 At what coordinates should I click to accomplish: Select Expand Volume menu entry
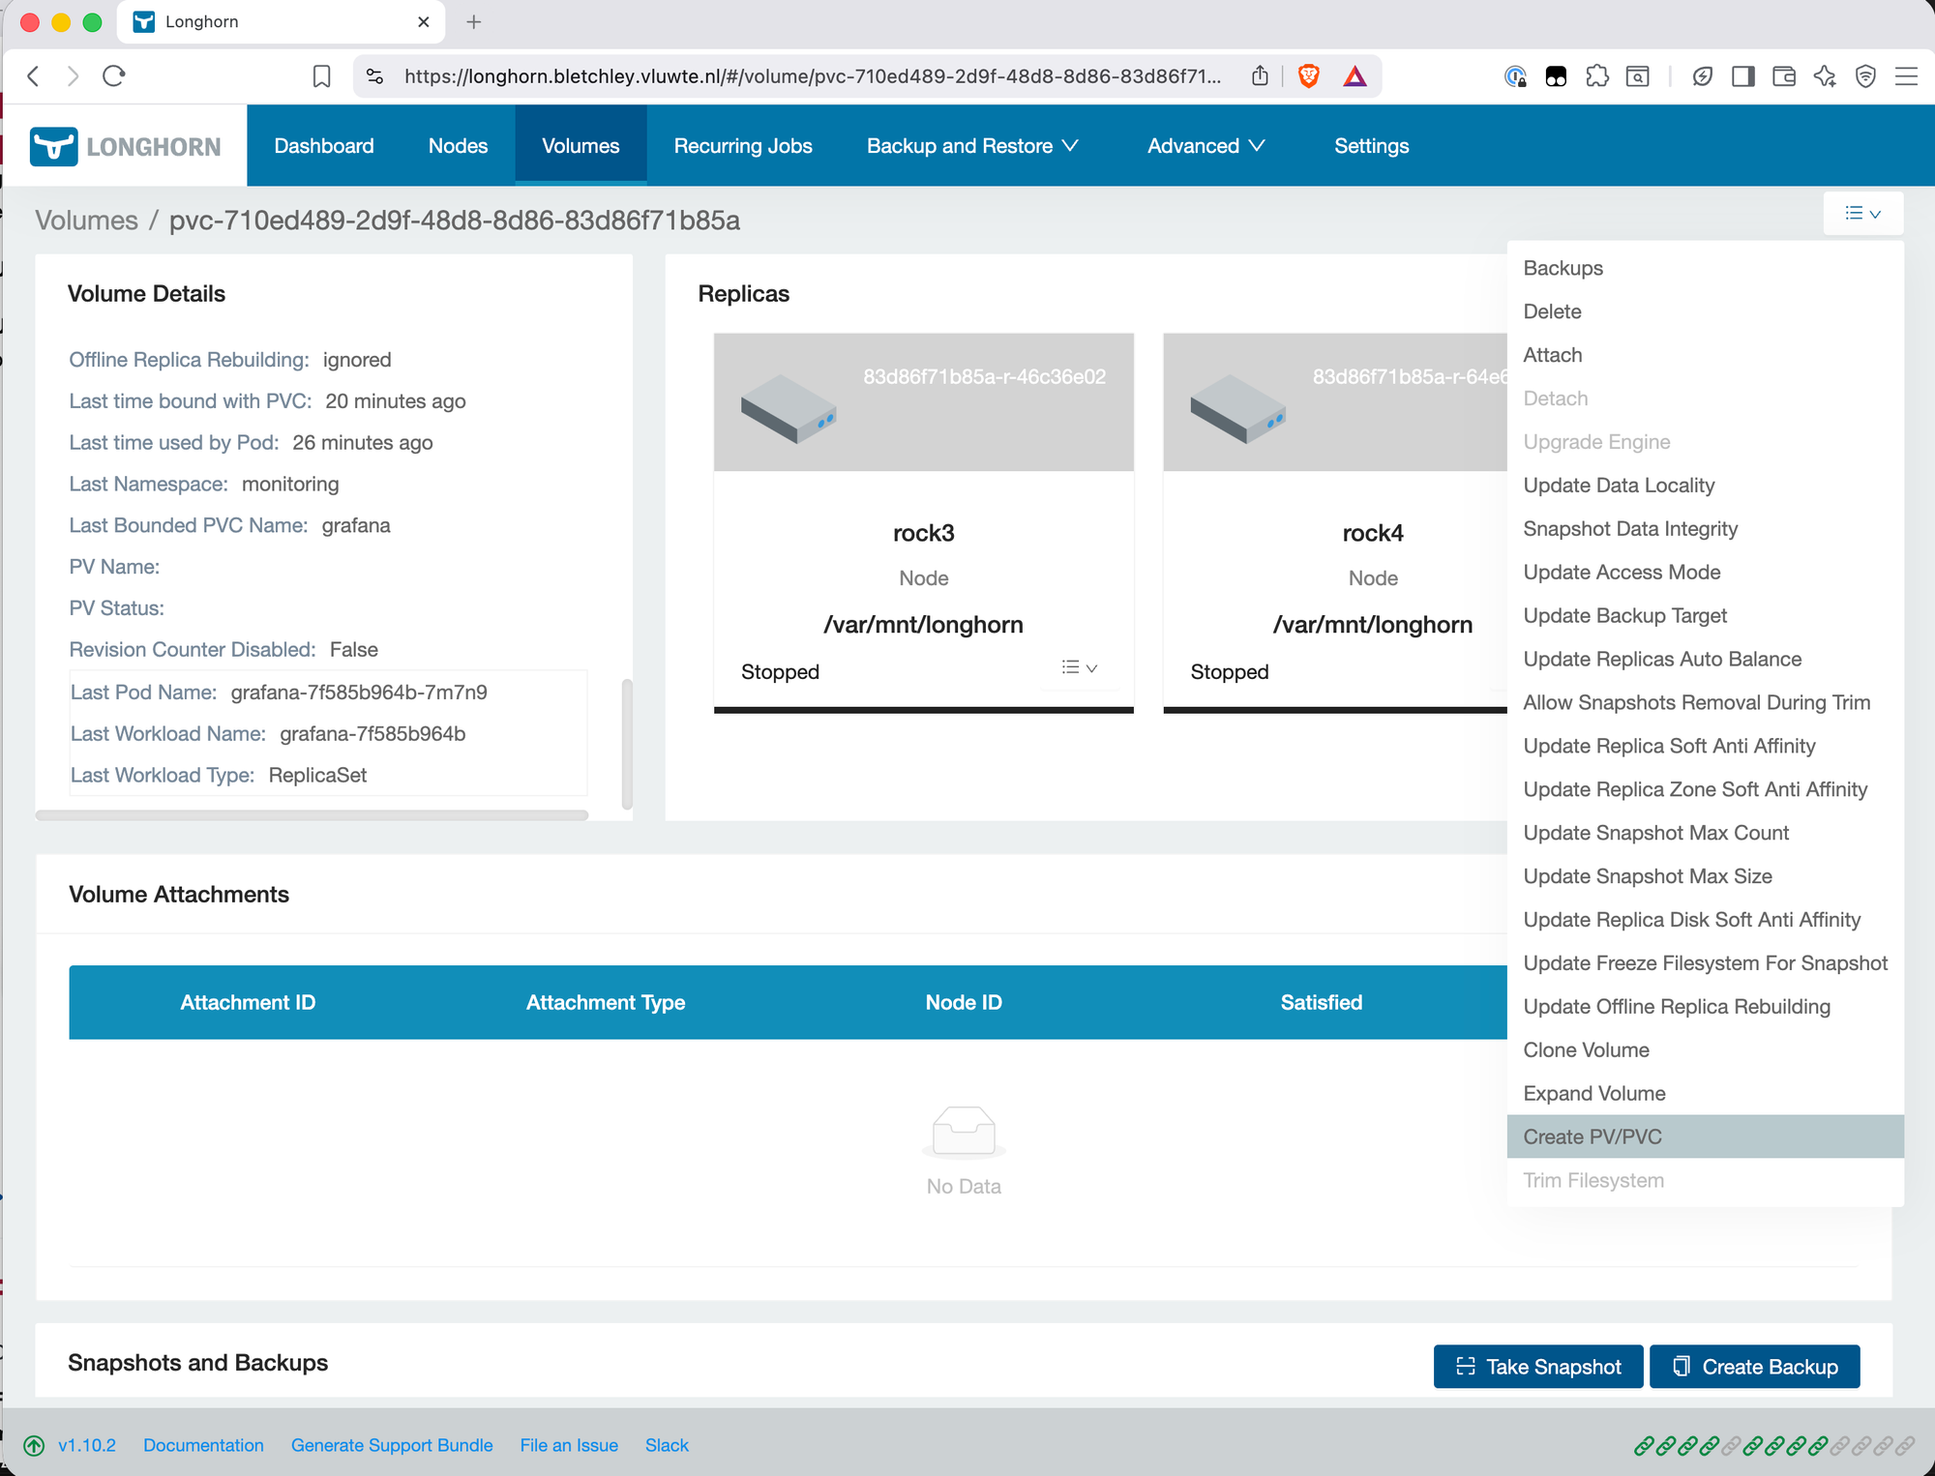pyautogui.click(x=1593, y=1093)
